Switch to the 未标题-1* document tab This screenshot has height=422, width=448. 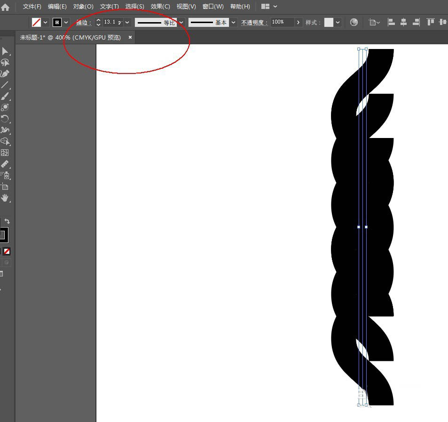[71, 38]
